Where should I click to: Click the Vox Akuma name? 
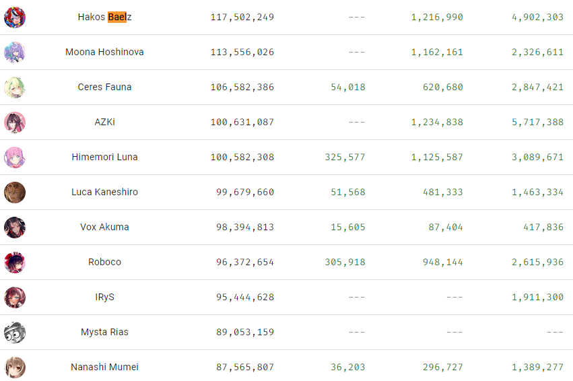(104, 227)
